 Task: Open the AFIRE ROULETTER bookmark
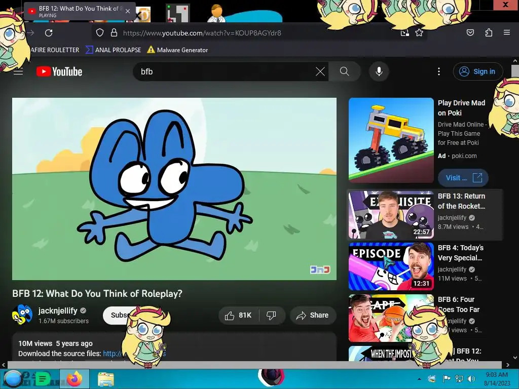pyautogui.click(x=55, y=50)
